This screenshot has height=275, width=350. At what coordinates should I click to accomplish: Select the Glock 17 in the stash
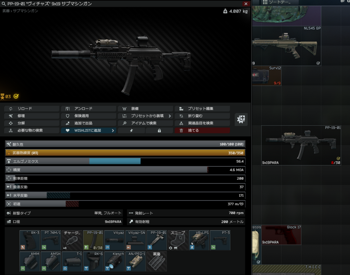click(281, 235)
